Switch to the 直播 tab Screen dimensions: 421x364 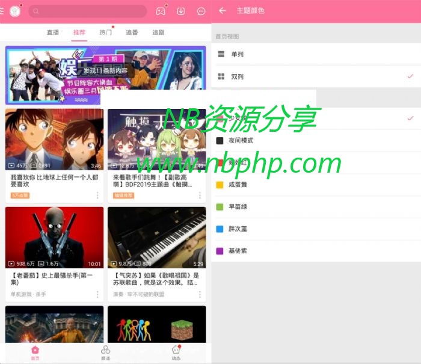click(x=53, y=32)
